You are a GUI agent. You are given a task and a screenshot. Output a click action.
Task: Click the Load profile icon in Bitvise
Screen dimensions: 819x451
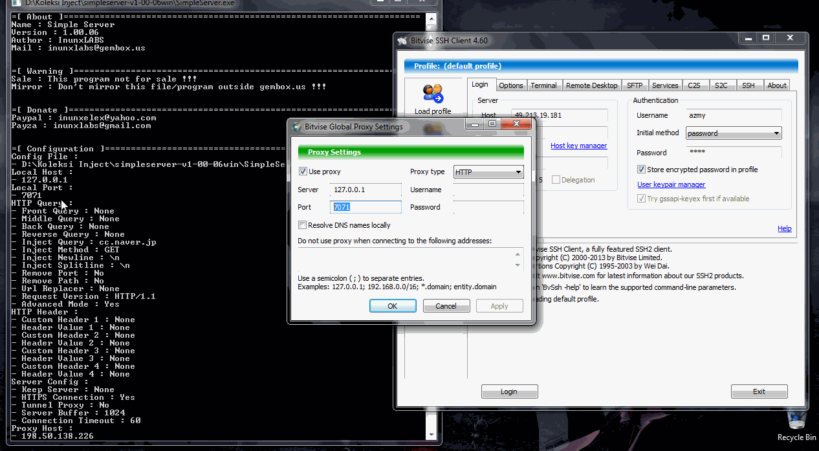pos(433,94)
